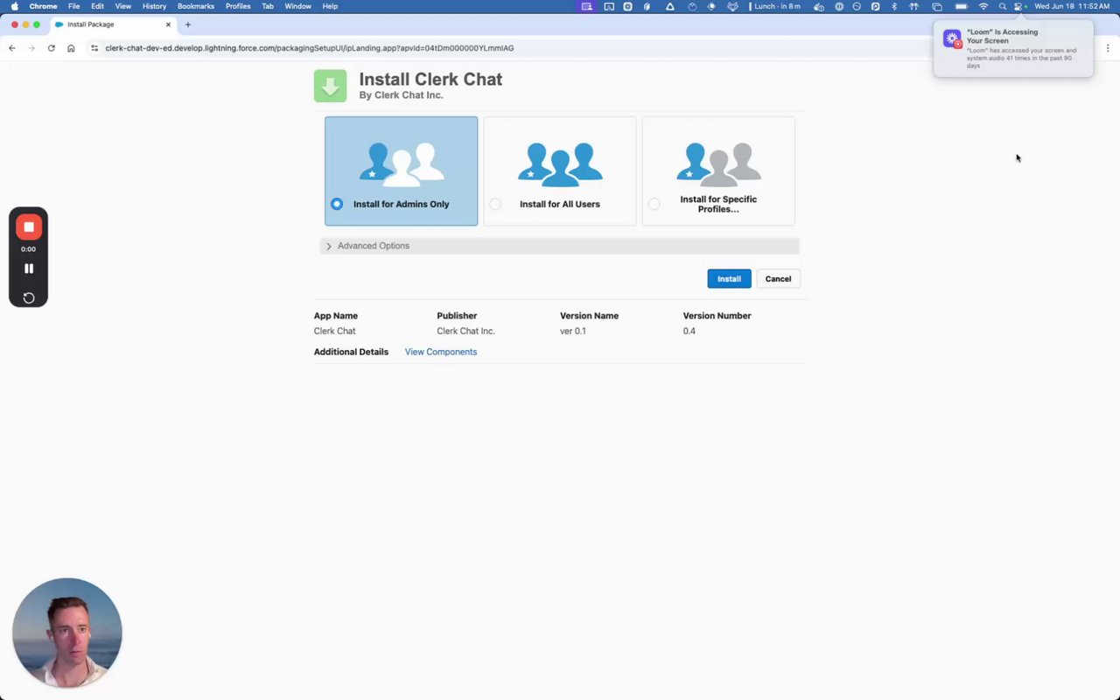Select Install for Specific Profiles radio button
The width and height of the screenshot is (1120, 700).
click(654, 204)
